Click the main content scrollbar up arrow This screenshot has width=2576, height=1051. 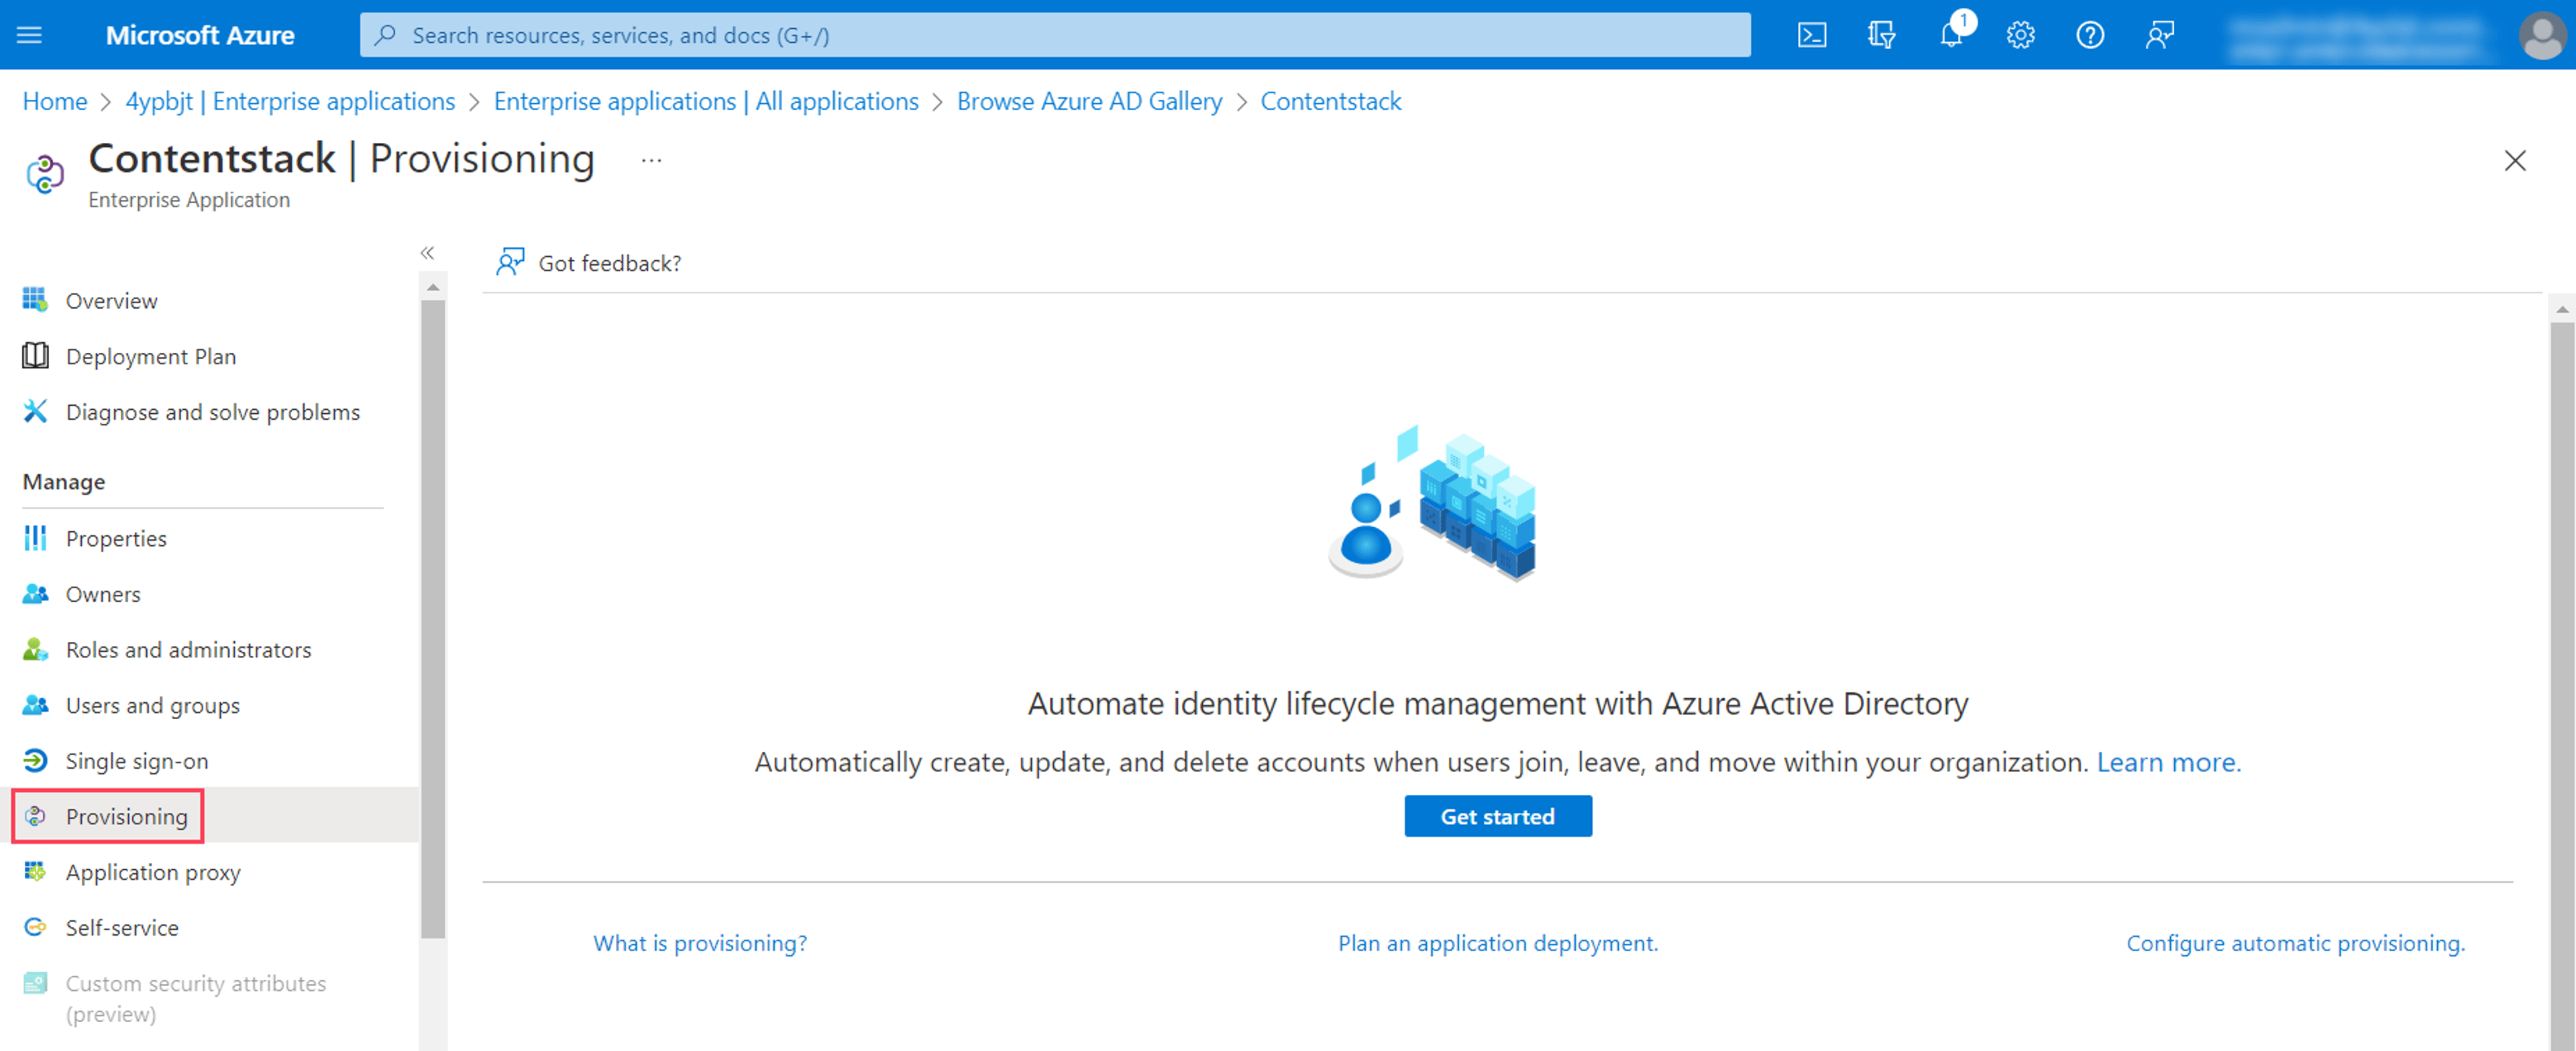pos(2562,310)
